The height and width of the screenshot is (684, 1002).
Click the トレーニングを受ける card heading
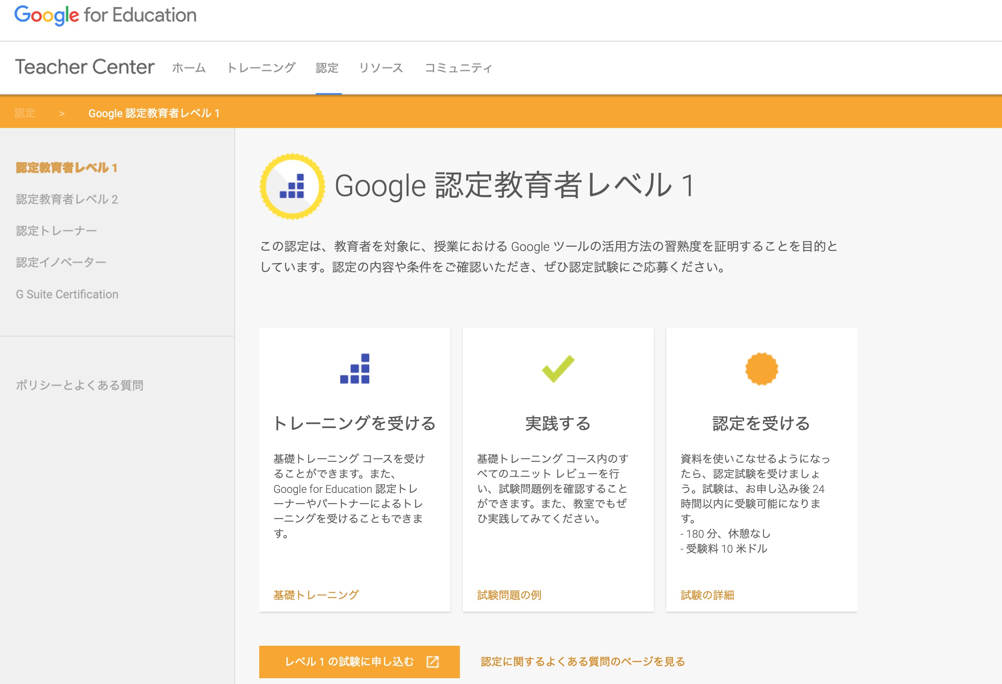354,423
